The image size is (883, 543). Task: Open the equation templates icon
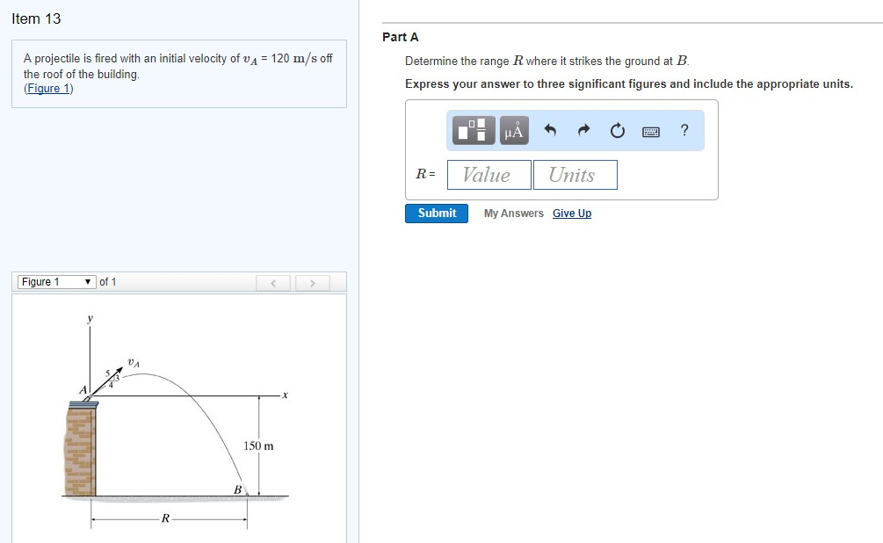(x=473, y=130)
